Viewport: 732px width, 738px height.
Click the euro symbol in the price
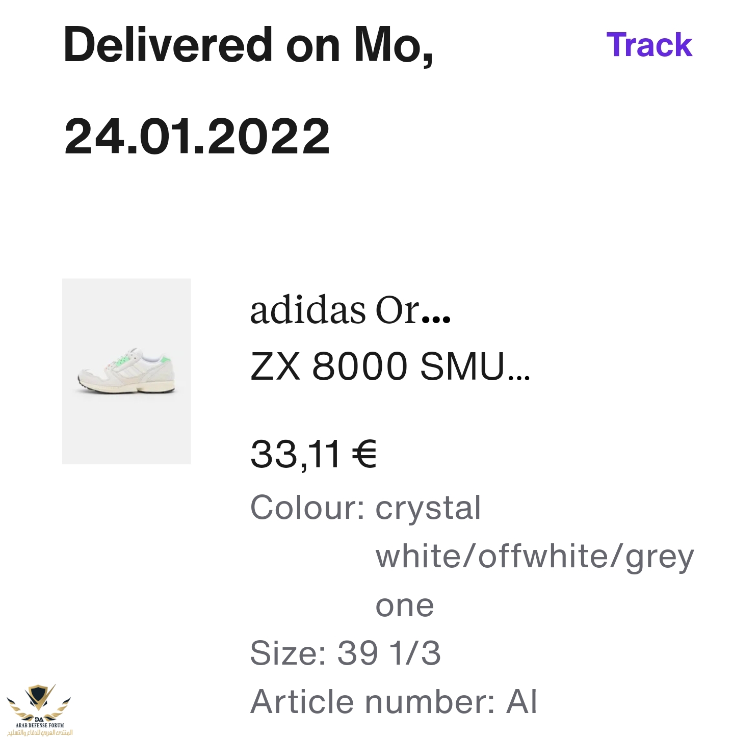pyautogui.click(x=364, y=454)
